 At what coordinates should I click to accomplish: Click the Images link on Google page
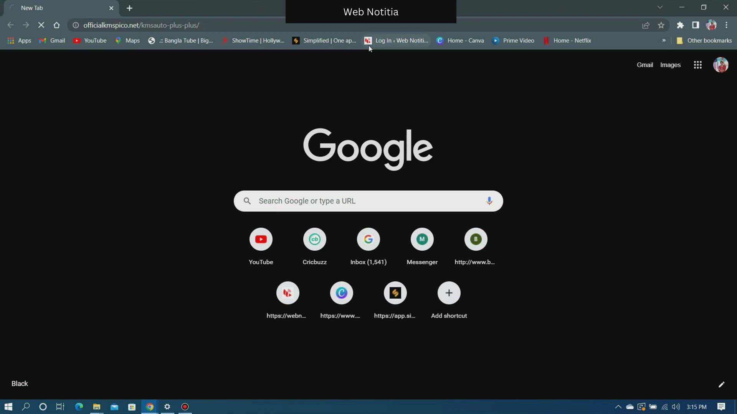point(670,65)
